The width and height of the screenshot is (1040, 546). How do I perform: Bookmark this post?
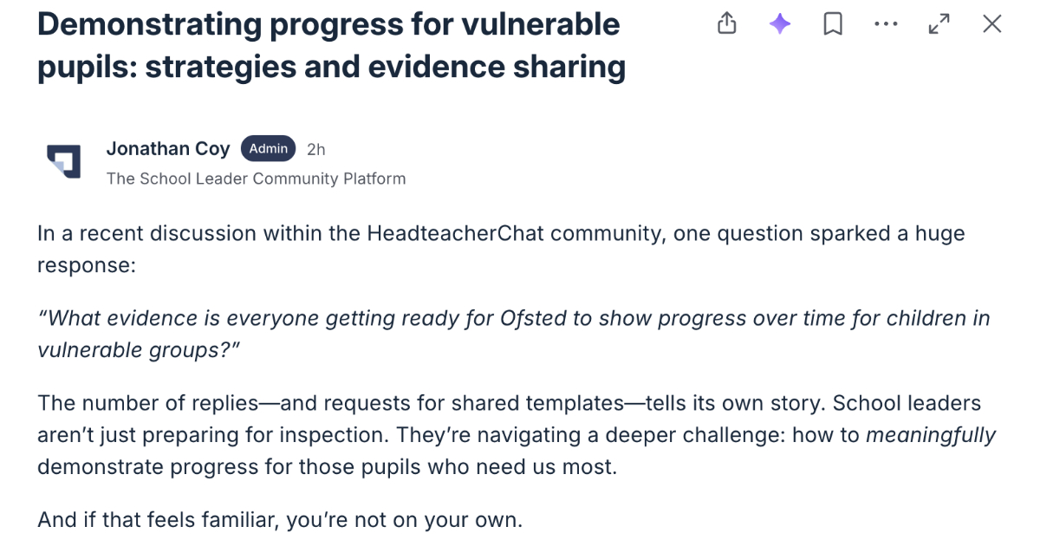pos(833,24)
